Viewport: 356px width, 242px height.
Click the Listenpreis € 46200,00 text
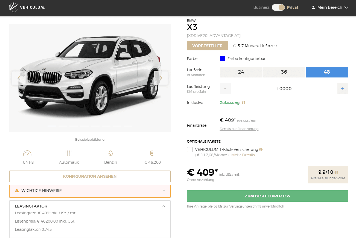coord(45,221)
